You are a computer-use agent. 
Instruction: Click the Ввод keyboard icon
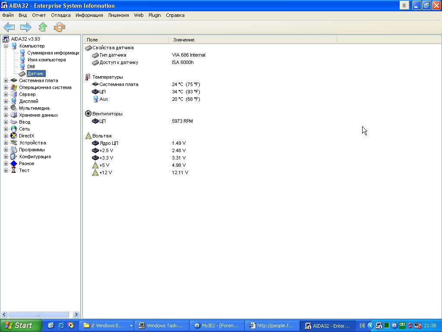[x=13, y=122]
